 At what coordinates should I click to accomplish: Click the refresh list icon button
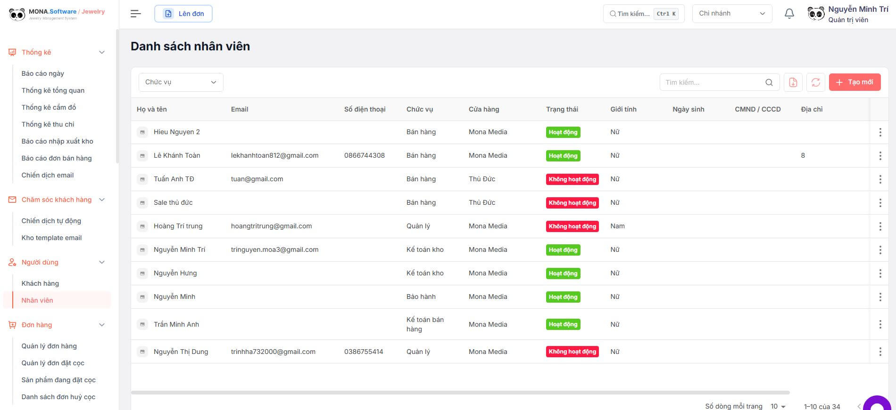point(815,82)
